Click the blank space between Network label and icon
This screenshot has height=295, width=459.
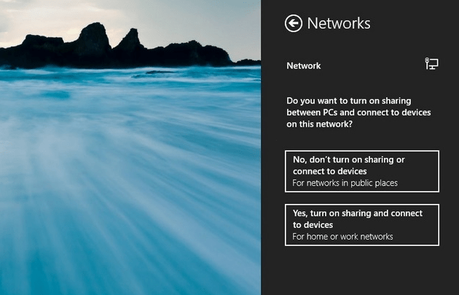(372, 66)
